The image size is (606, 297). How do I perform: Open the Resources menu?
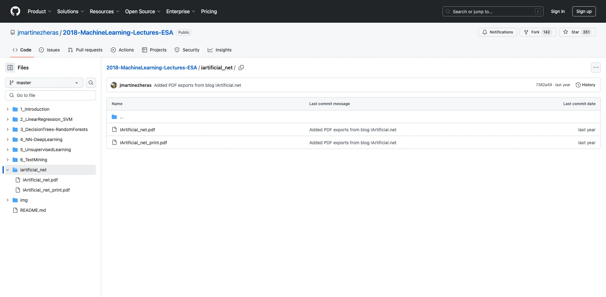104,11
